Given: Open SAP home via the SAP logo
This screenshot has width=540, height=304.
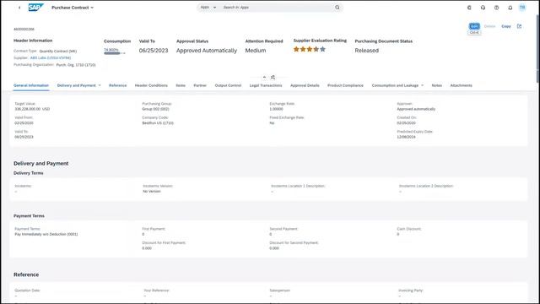Looking at the screenshot, I should coord(35,8).
